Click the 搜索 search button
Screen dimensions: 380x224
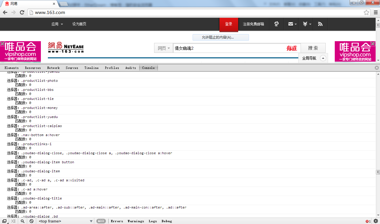click(x=313, y=48)
